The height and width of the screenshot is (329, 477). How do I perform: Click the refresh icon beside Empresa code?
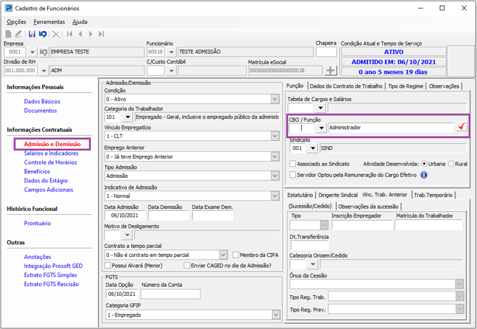43,52
